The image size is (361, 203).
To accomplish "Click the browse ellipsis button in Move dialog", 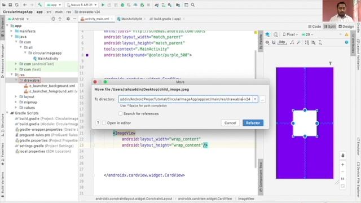I will point(262,99).
